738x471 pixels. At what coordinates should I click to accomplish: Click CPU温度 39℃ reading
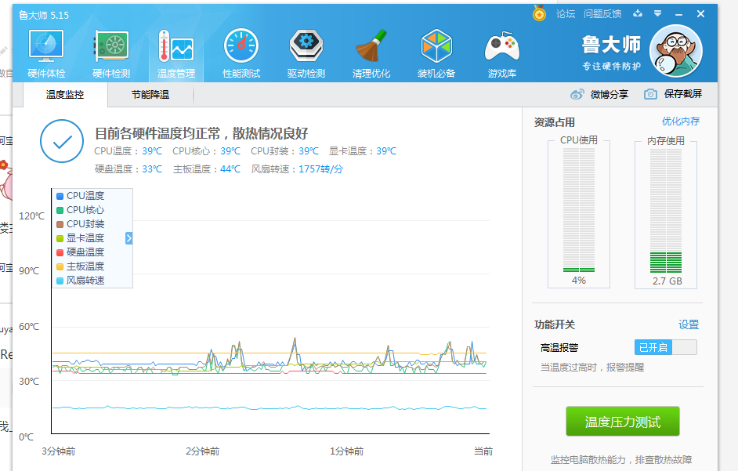click(128, 150)
